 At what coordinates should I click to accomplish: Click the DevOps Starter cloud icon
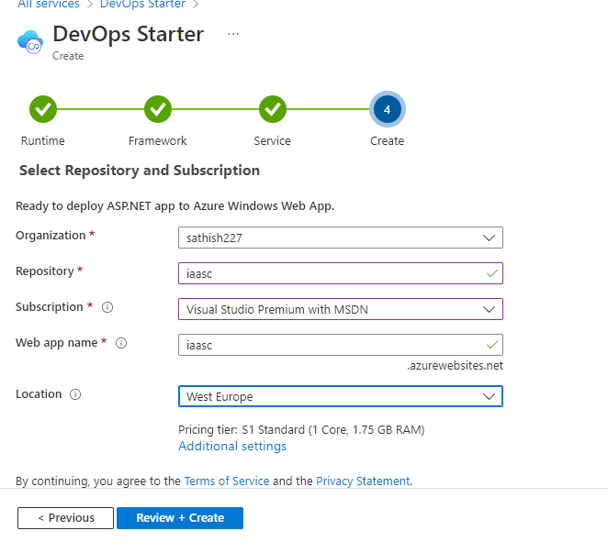30,41
